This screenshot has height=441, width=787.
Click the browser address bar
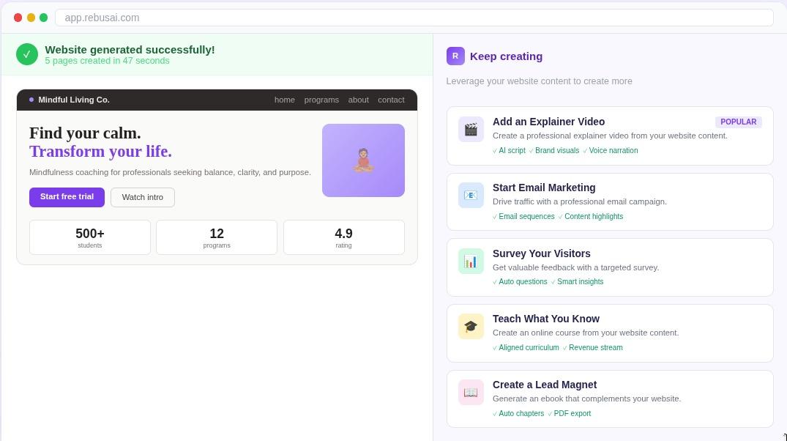(414, 18)
